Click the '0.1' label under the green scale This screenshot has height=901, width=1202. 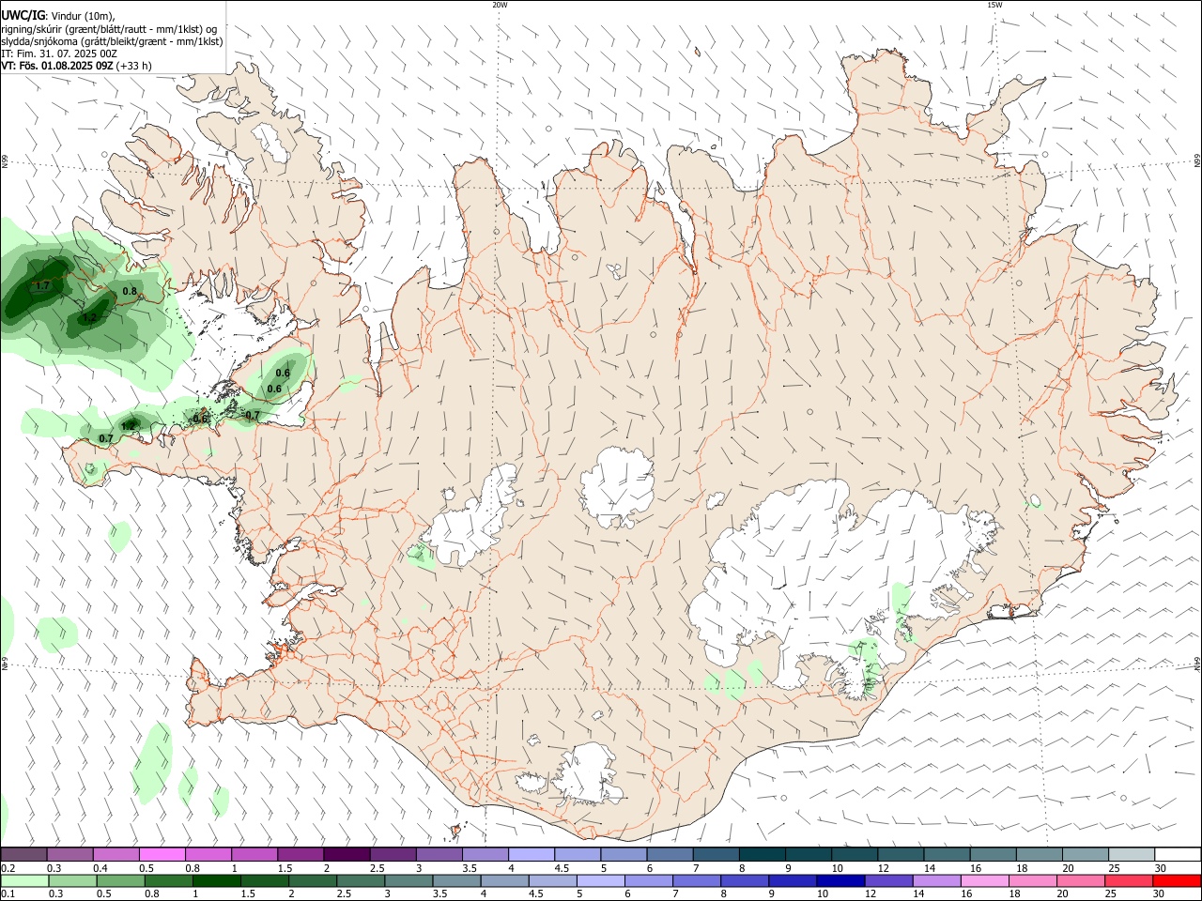click(x=8, y=893)
